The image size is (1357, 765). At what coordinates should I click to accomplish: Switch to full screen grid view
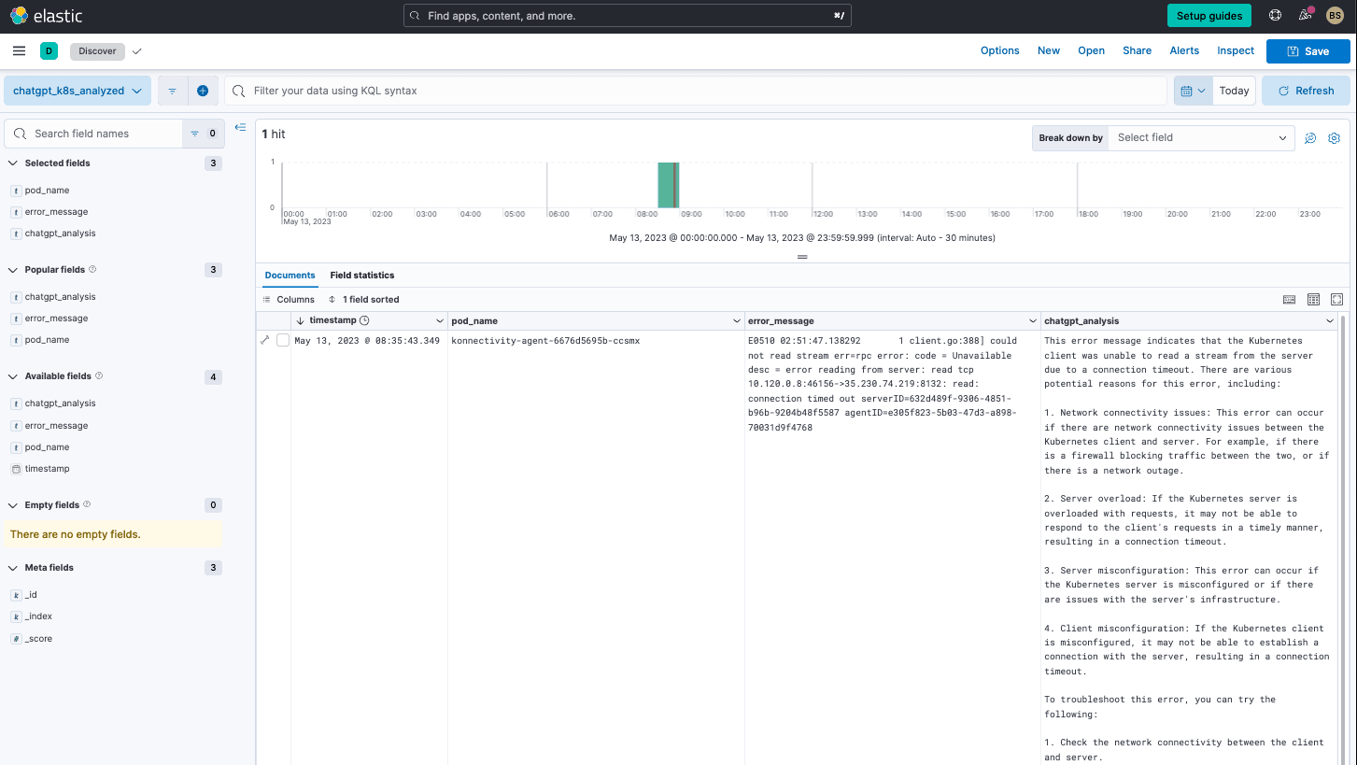(1336, 300)
